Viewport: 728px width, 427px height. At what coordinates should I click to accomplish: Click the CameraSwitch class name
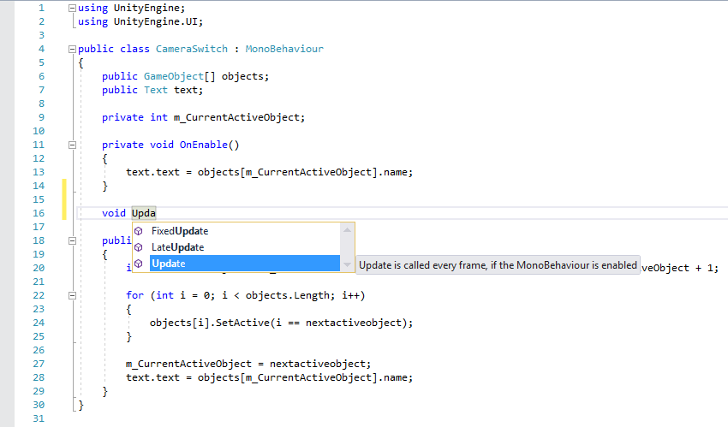tap(192, 49)
